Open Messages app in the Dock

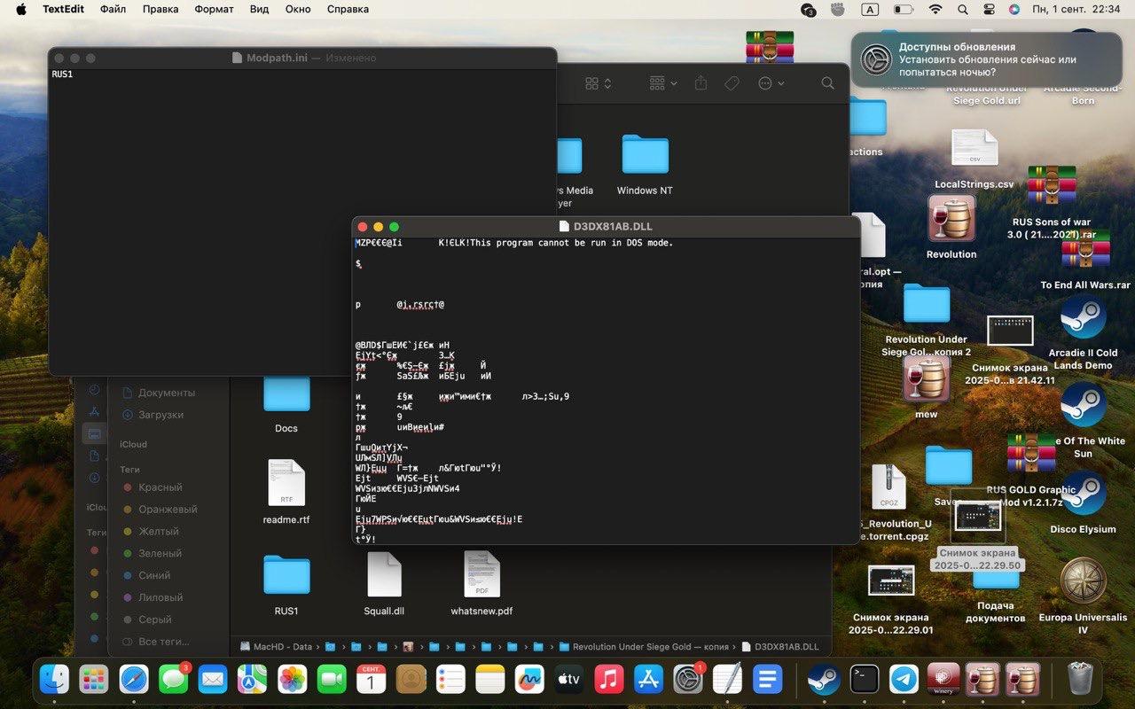click(x=174, y=680)
